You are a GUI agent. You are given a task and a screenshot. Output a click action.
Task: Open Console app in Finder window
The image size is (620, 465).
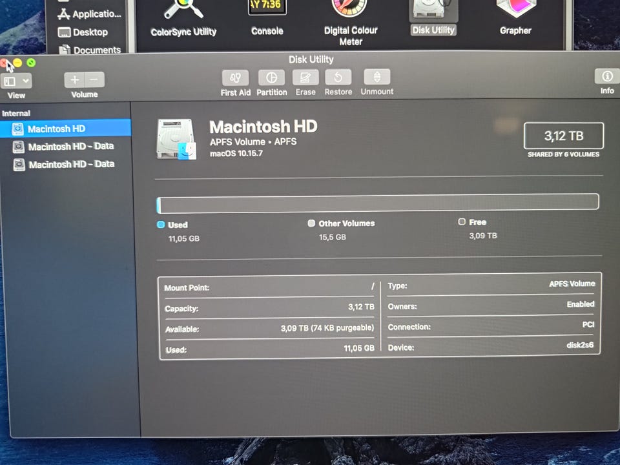267,18
